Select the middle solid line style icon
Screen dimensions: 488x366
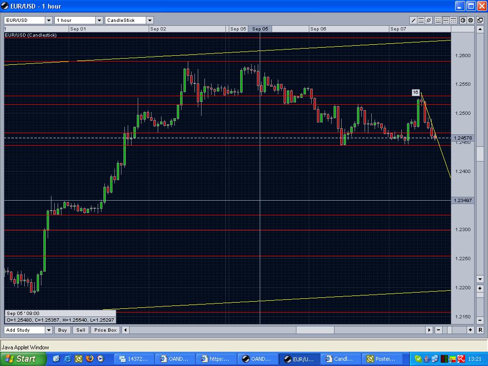pos(446,20)
